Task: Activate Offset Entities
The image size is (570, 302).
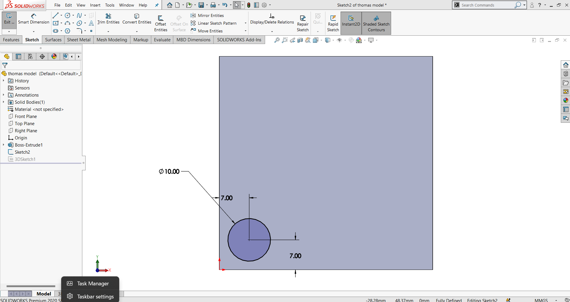Action: point(161,23)
